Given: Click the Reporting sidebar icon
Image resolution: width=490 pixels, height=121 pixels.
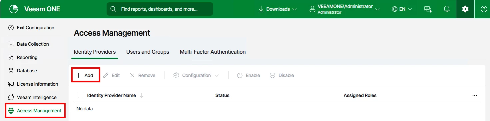Looking at the screenshot, I should pyautogui.click(x=11, y=57).
